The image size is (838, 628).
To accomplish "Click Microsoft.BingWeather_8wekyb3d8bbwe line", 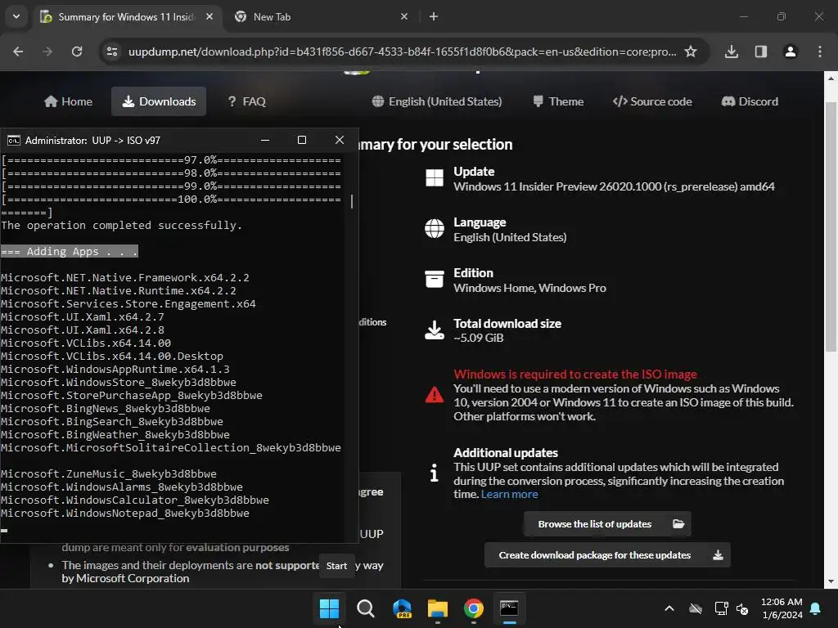I will pyautogui.click(x=115, y=435).
